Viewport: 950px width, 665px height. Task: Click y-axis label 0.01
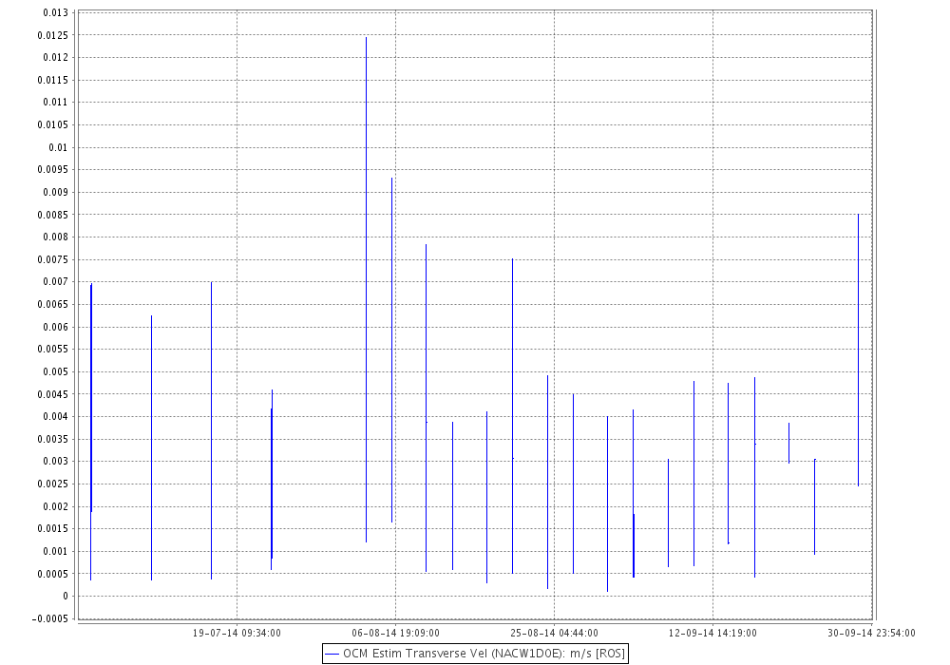(x=58, y=147)
